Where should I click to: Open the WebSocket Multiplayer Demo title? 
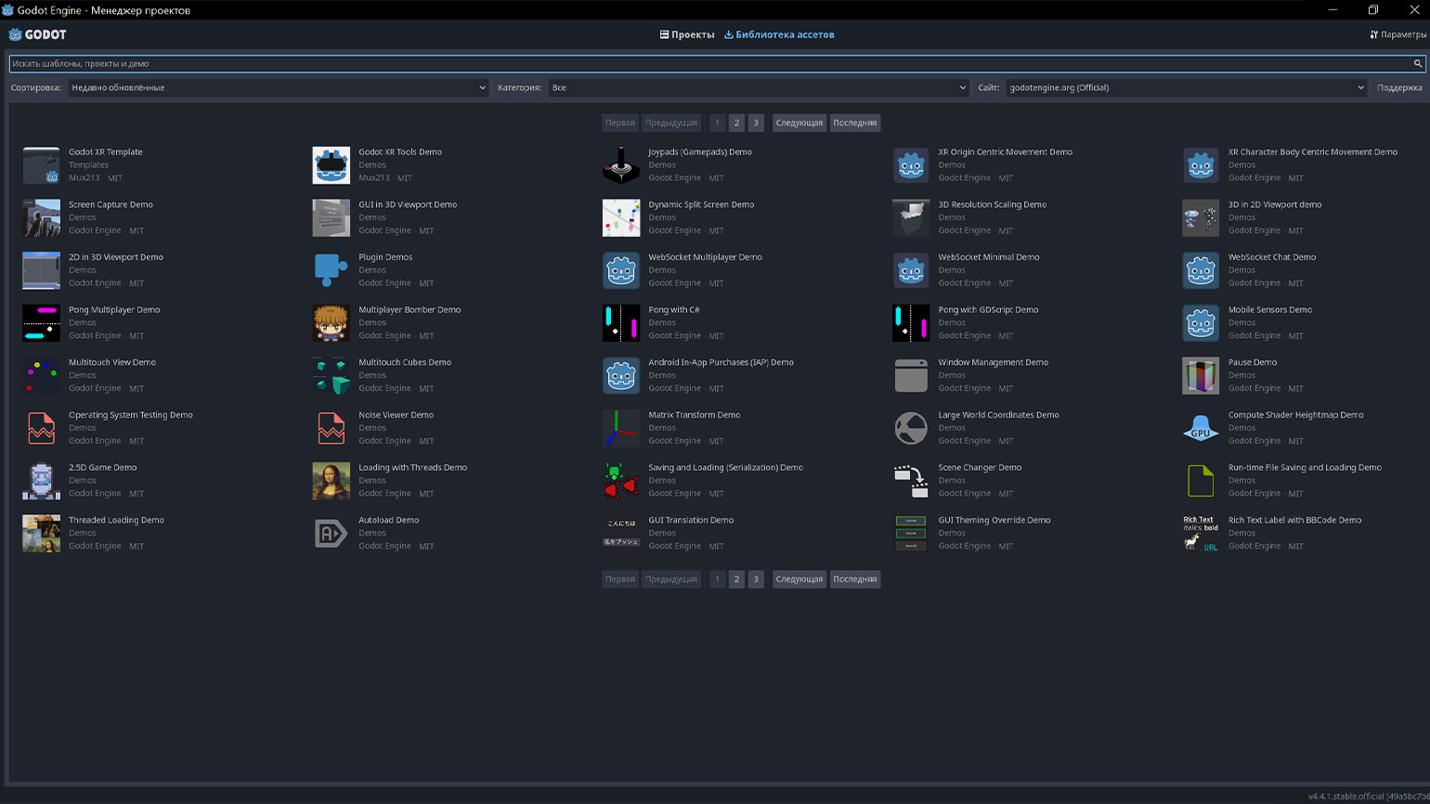pyautogui.click(x=705, y=257)
